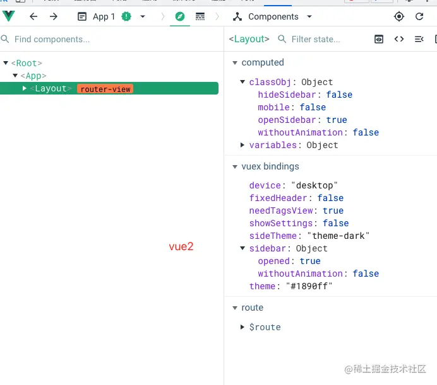Collapse the Root tree node
The image size is (437, 385).
(6, 63)
